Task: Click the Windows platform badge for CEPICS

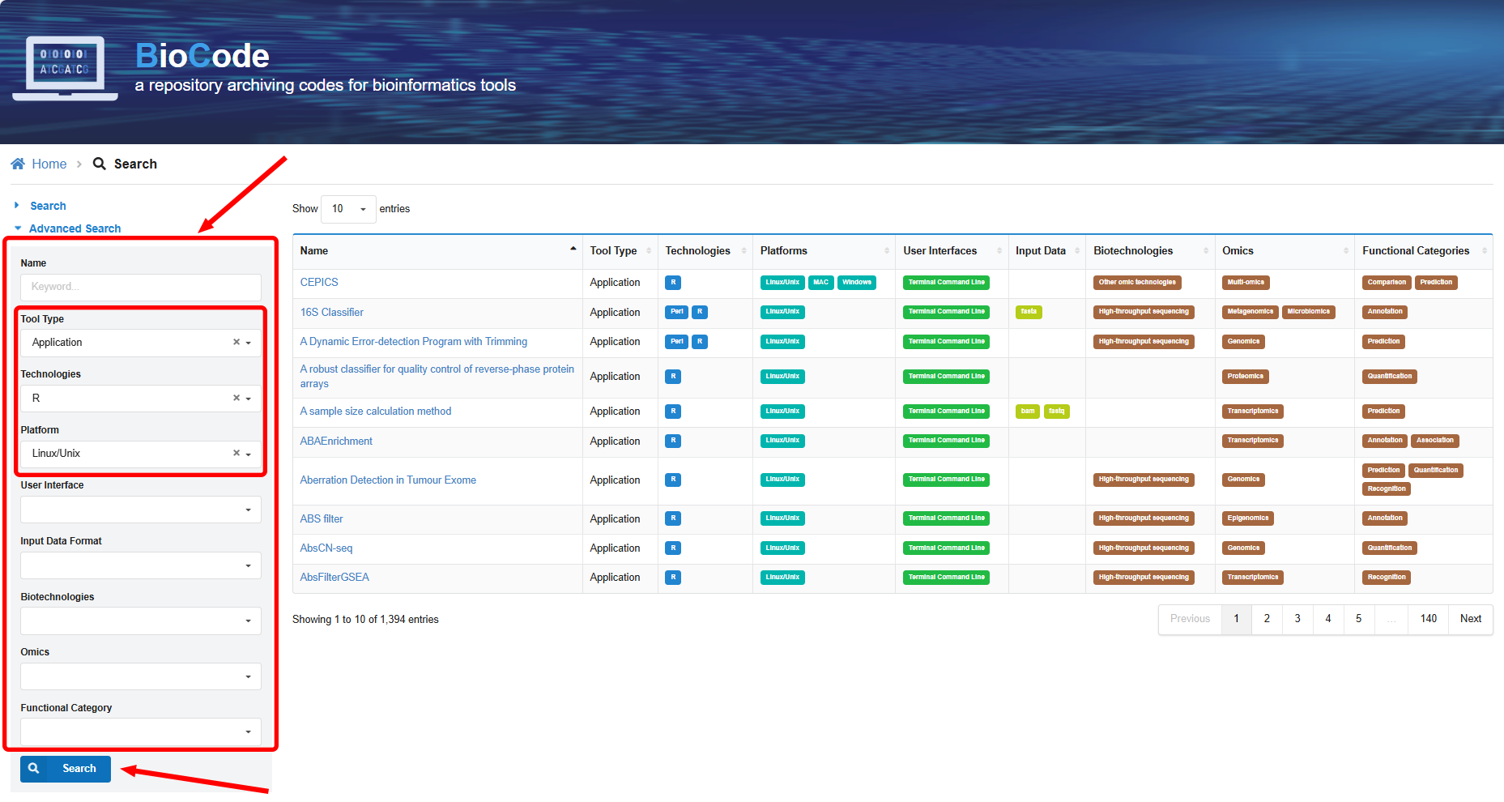Action: 856,283
